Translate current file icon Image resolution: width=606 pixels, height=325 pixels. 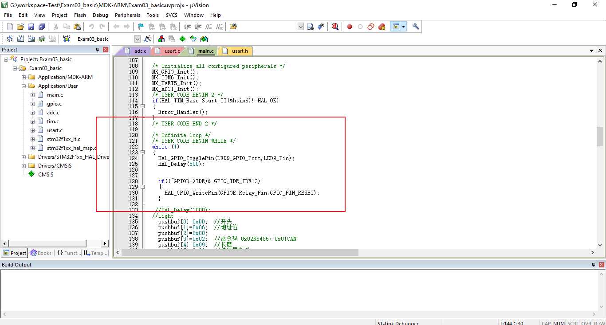click(10, 39)
